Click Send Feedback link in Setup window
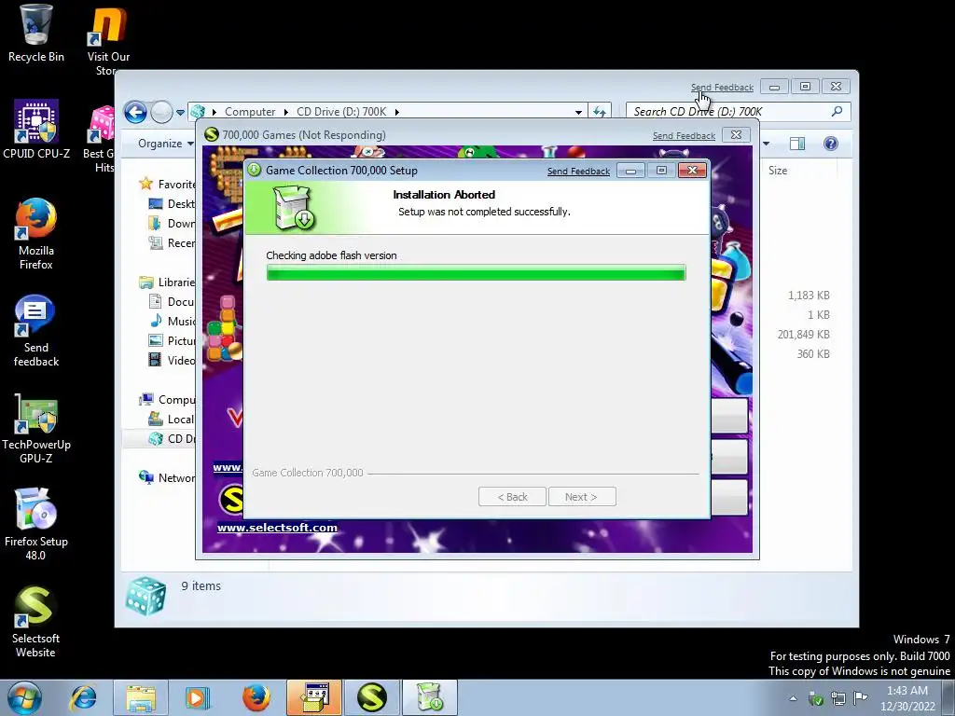Image resolution: width=955 pixels, height=716 pixels. pyautogui.click(x=578, y=172)
